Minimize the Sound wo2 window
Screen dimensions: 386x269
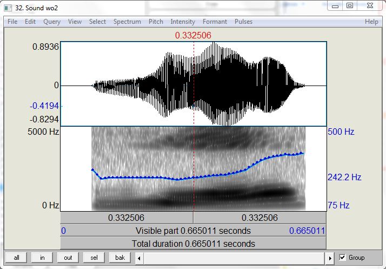(335, 5)
